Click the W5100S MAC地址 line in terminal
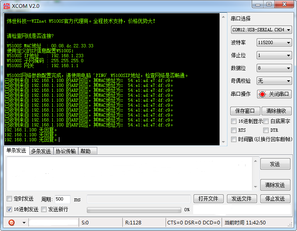This screenshot has width=297, height=231. [50, 46]
